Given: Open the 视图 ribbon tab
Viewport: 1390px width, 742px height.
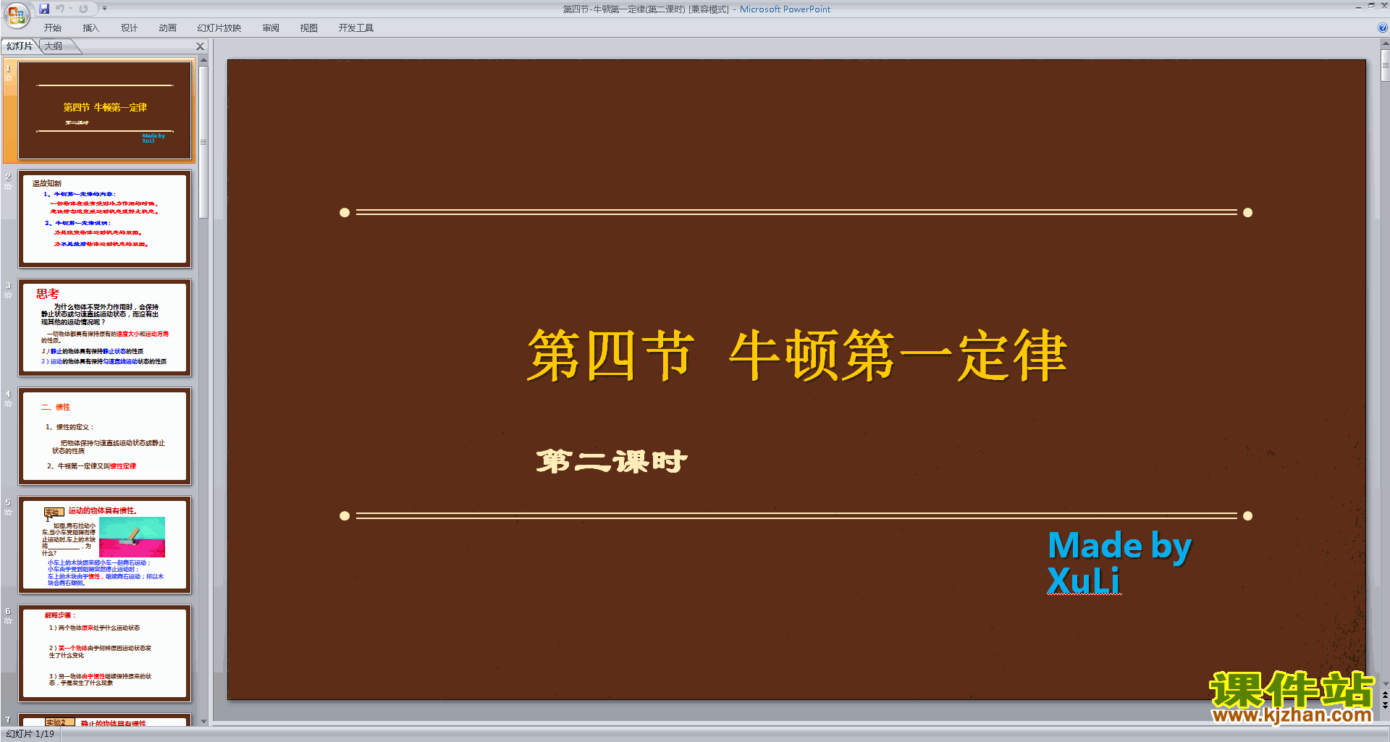Looking at the screenshot, I should pos(309,28).
